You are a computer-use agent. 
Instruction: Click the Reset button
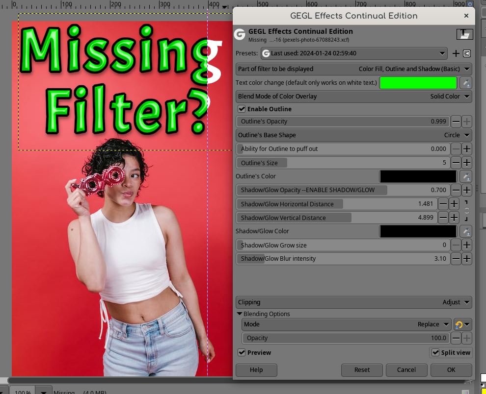click(x=362, y=370)
